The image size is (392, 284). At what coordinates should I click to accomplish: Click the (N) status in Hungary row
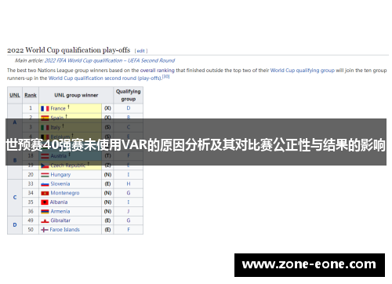[107, 175]
